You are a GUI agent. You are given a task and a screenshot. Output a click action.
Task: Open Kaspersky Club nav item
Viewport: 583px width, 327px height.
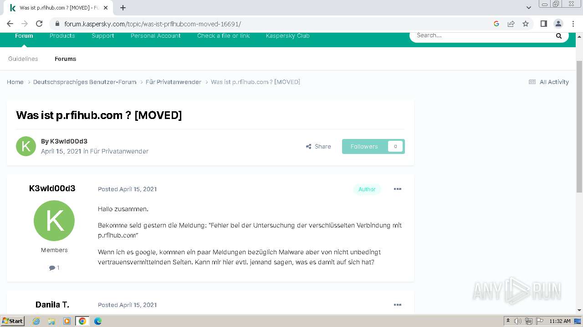tap(288, 36)
